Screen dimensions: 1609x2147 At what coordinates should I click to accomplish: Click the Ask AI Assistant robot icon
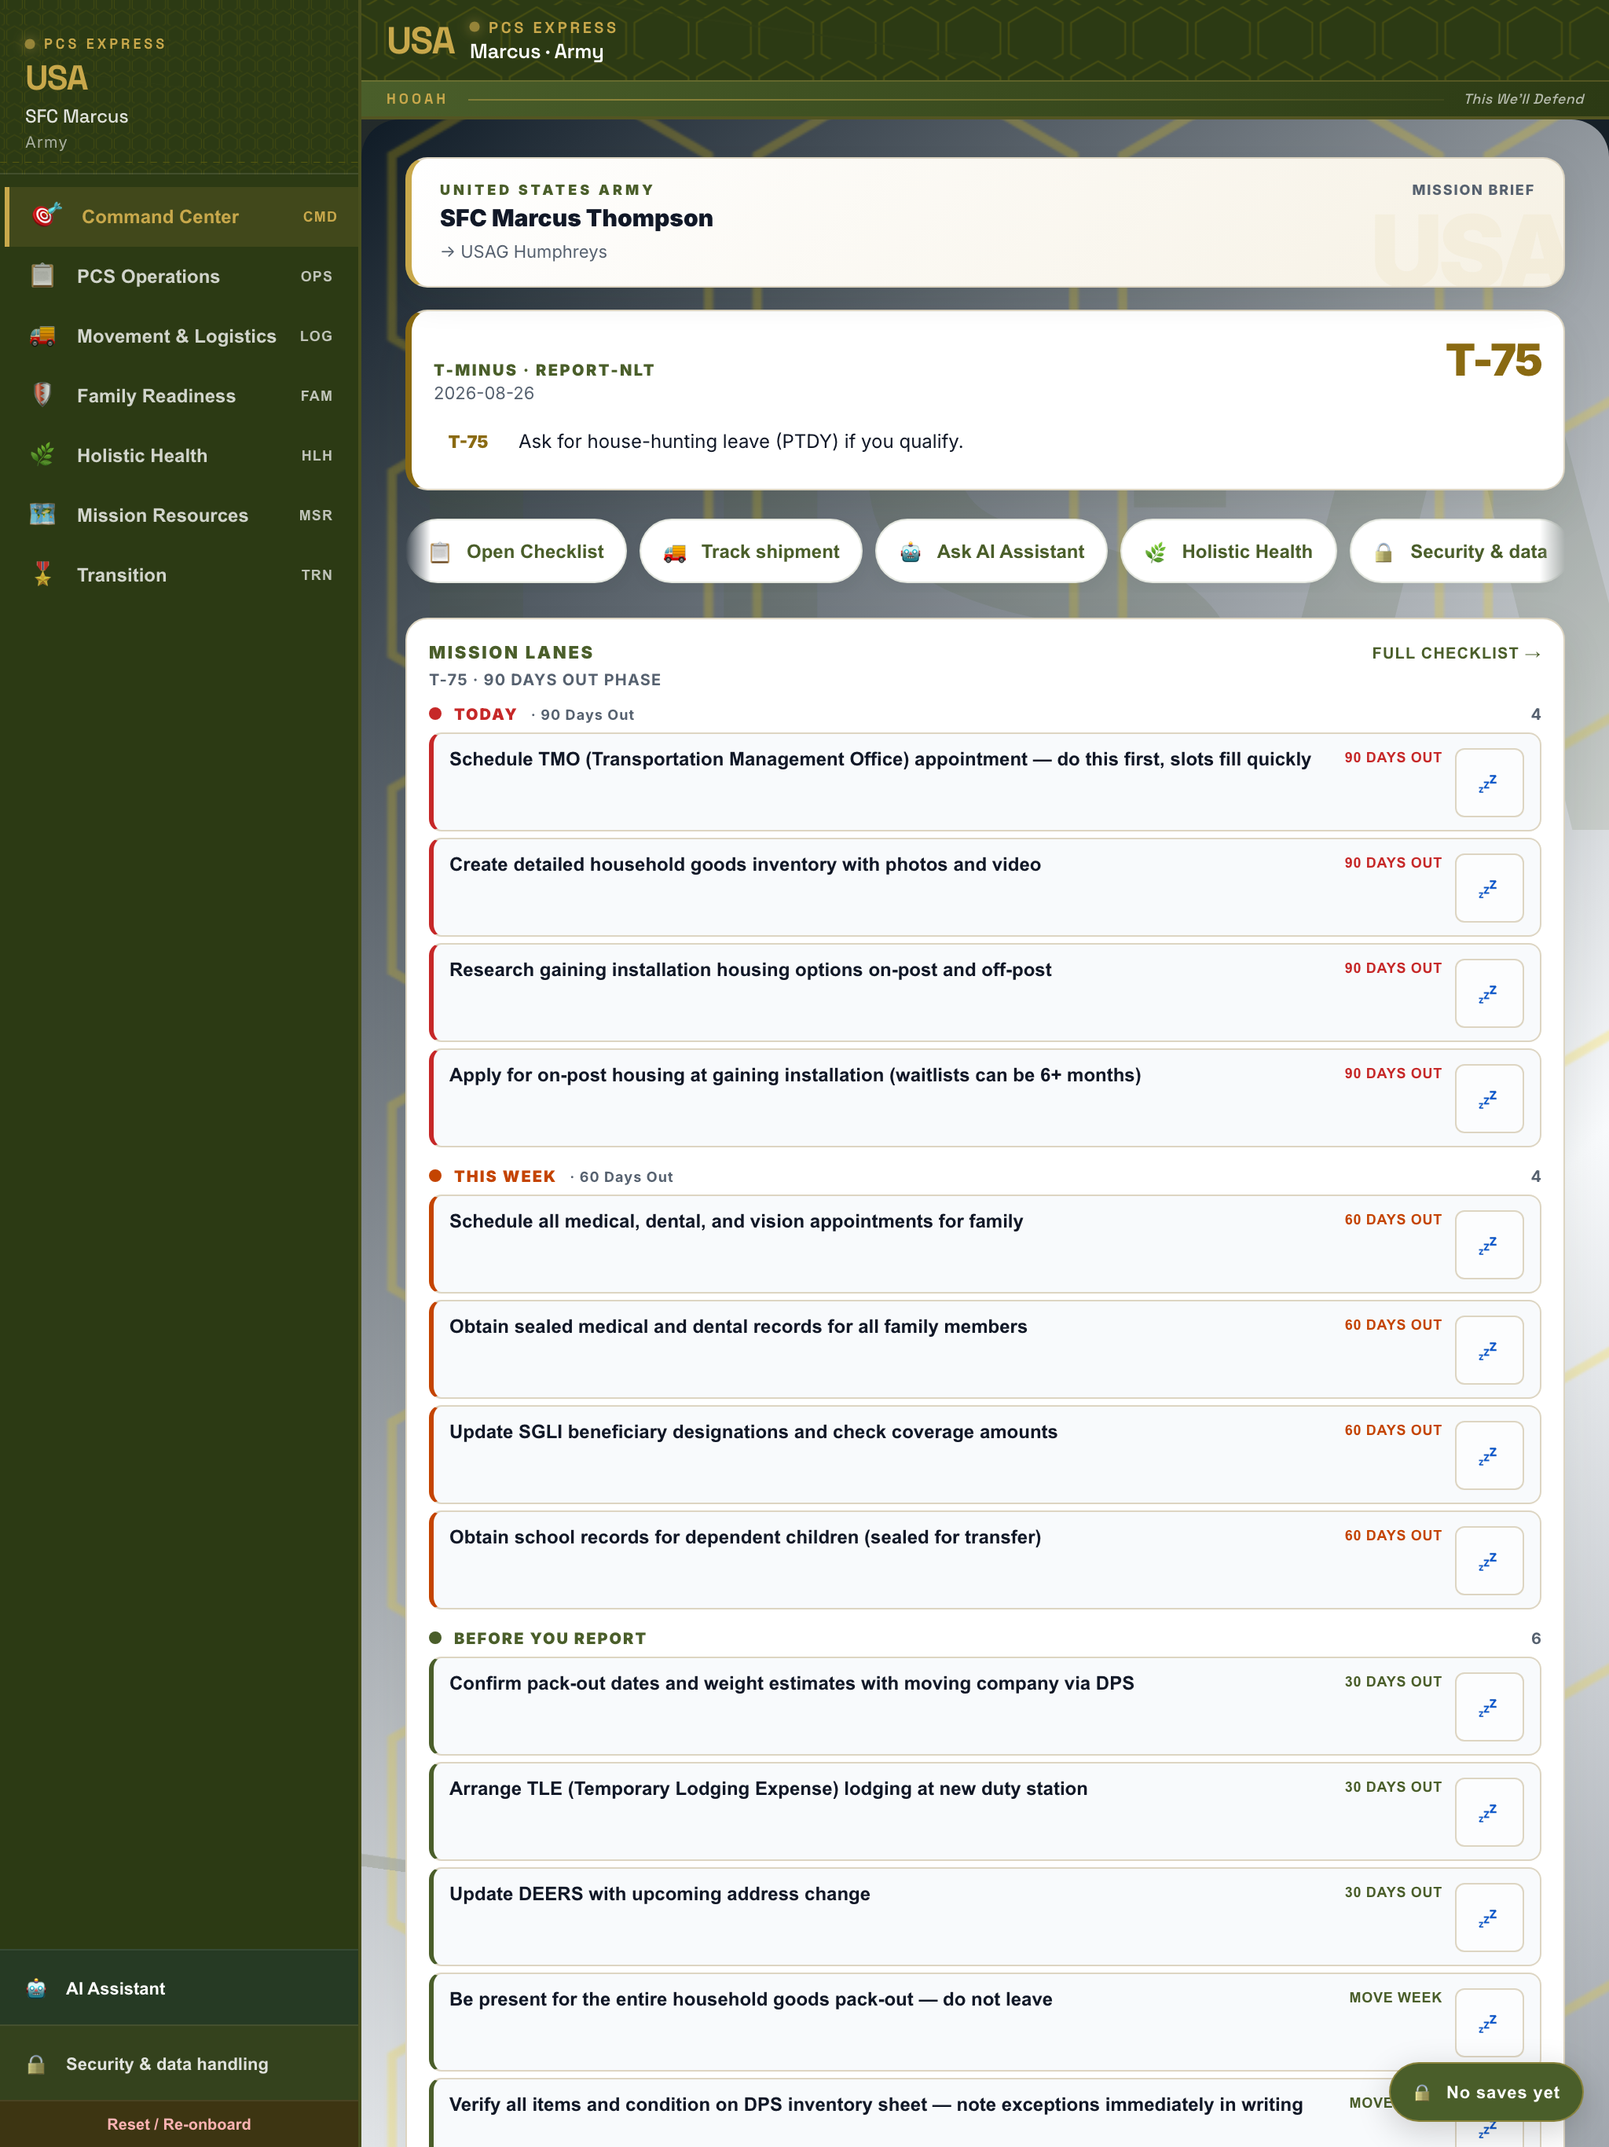point(911,552)
